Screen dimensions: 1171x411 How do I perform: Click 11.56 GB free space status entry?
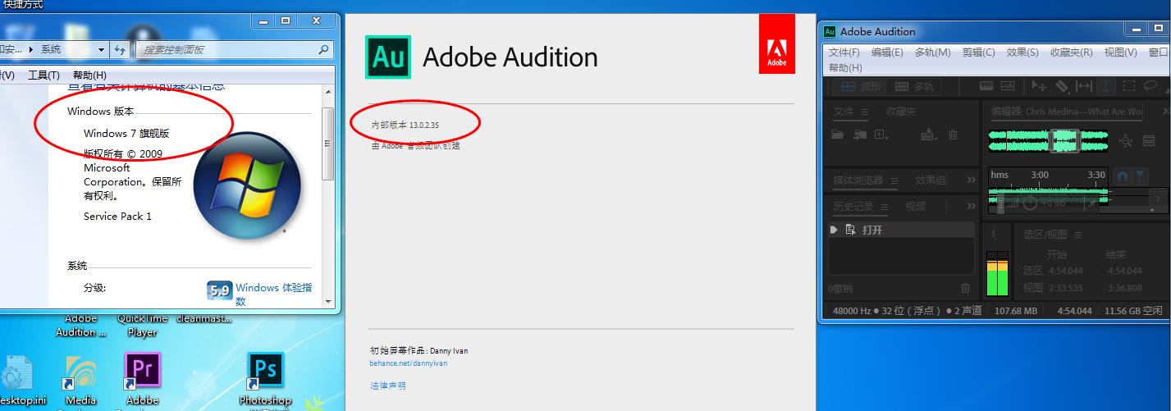(x=1134, y=312)
